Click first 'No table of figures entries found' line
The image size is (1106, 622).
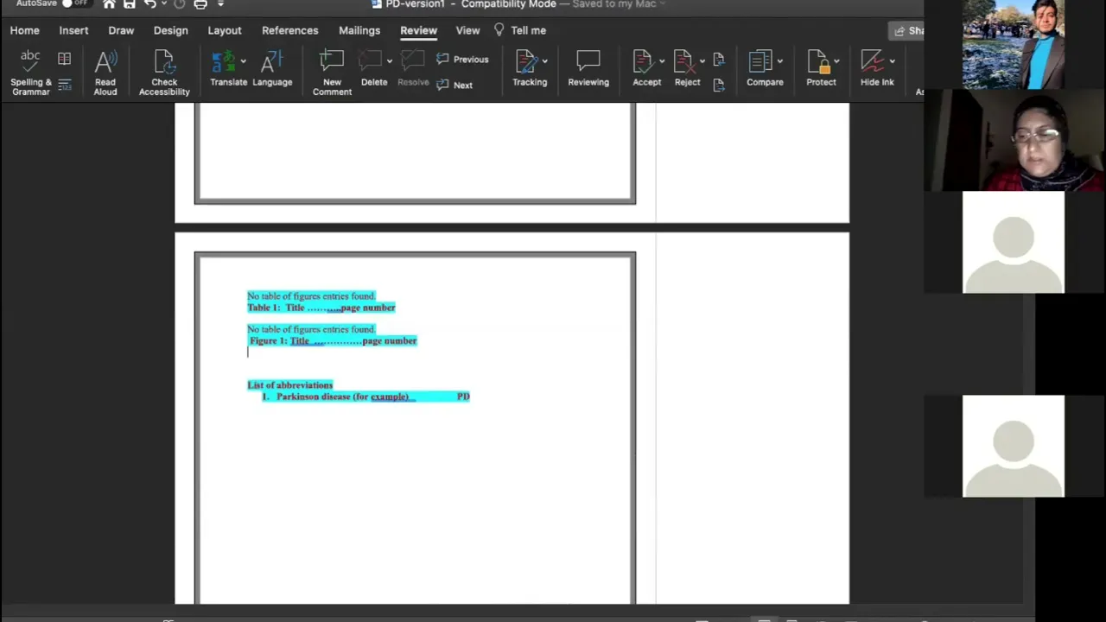point(311,296)
